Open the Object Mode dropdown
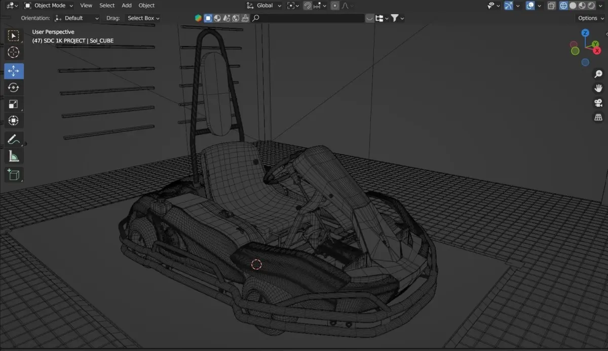 click(49, 6)
